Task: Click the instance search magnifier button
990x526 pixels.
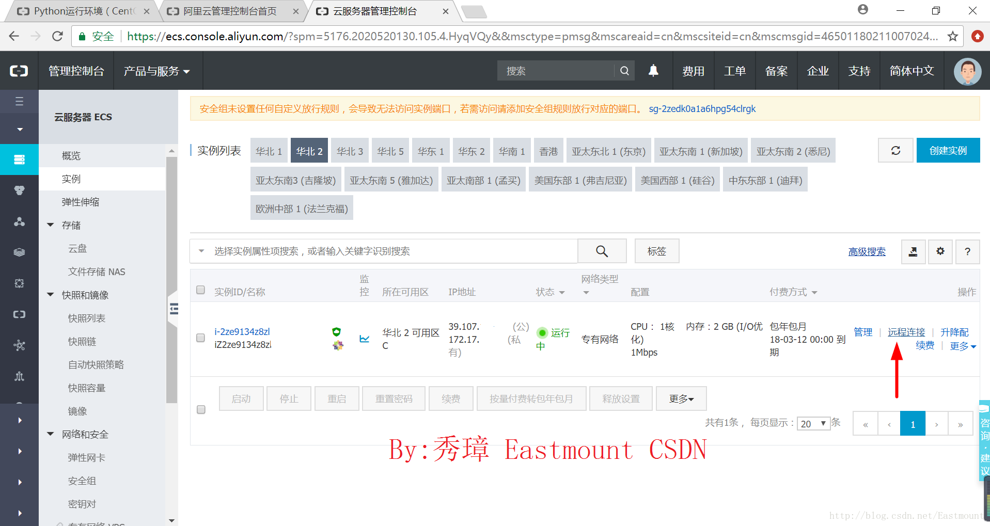Action: (x=602, y=251)
